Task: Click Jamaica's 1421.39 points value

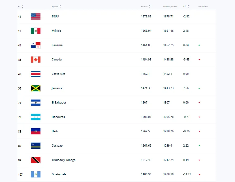Action: pos(146,88)
